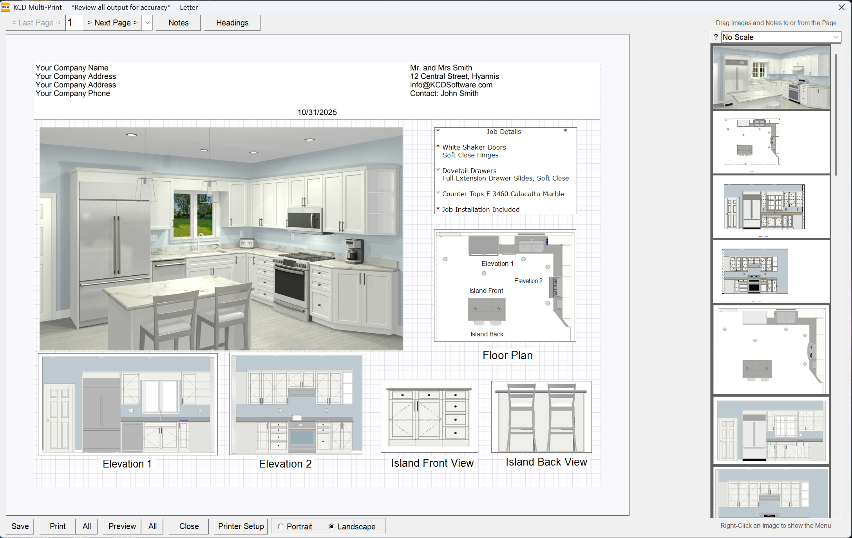Click the 'Elevation 1' caption below drawing

[127, 464]
